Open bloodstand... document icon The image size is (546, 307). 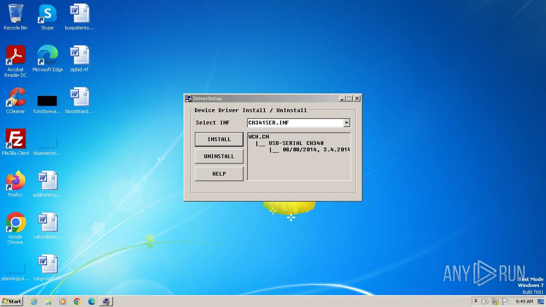pos(79,101)
